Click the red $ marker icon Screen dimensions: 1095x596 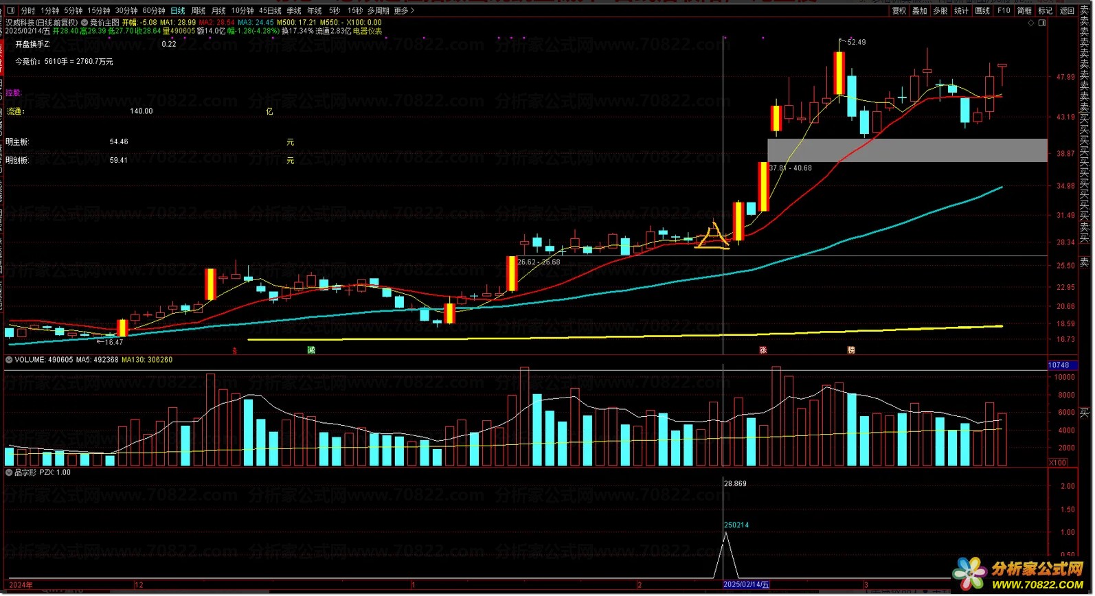234,351
